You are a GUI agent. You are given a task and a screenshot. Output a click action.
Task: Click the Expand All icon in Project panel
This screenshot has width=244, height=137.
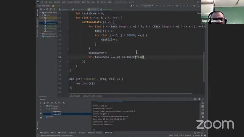tap(51, 10)
